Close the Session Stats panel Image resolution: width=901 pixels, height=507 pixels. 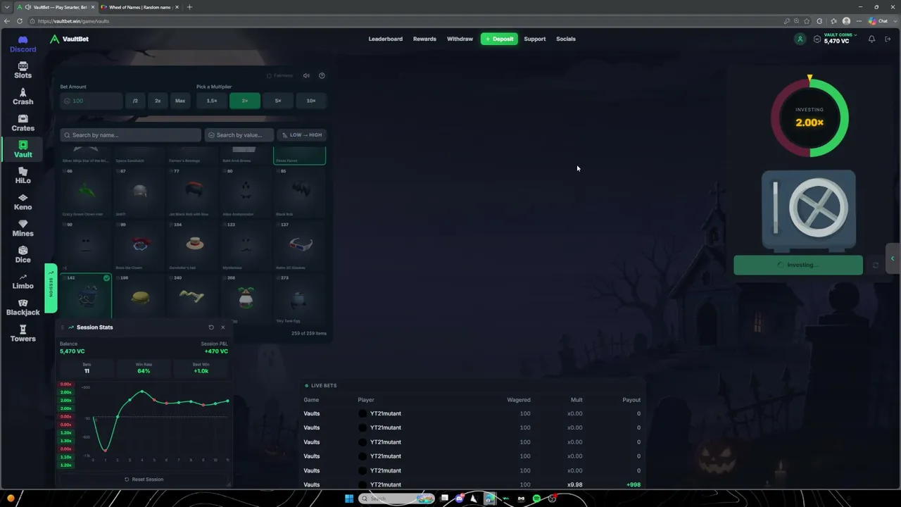pyautogui.click(x=223, y=327)
